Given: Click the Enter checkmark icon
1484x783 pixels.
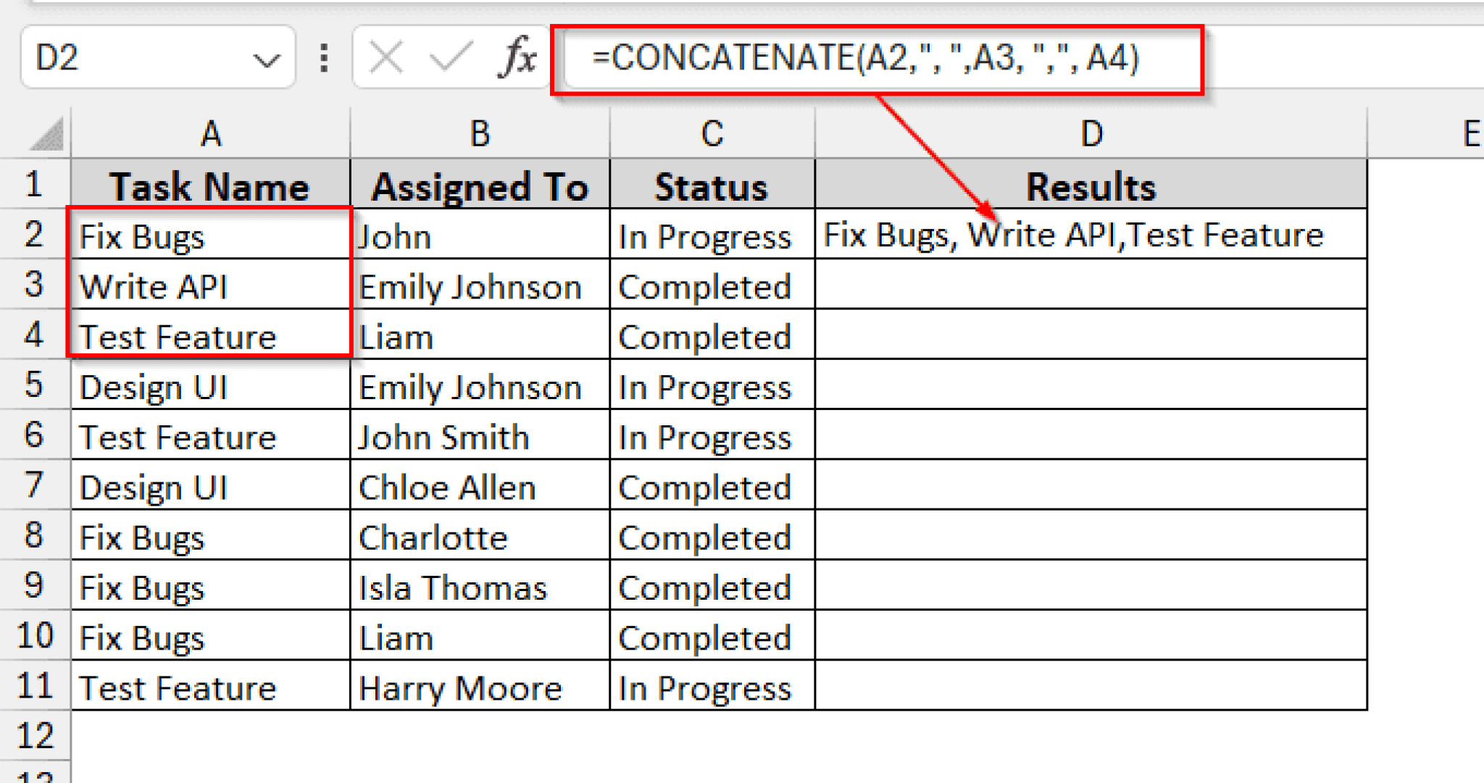Looking at the screenshot, I should pyautogui.click(x=449, y=56).
